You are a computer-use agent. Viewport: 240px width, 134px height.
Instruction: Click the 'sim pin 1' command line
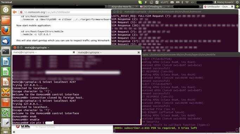[x=33, y=122]
